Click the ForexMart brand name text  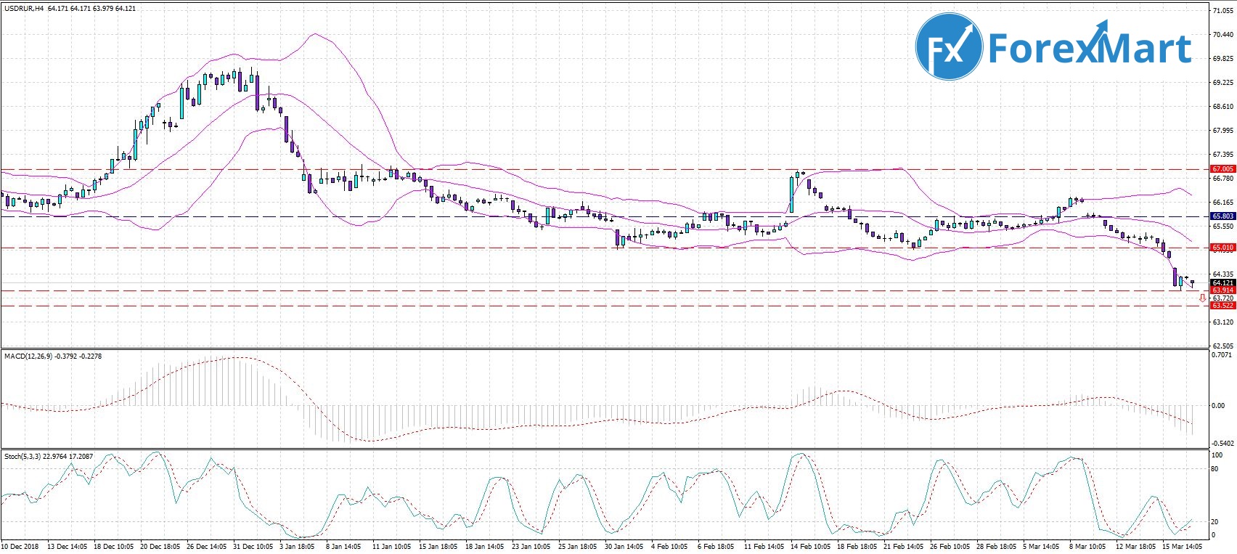[x=1090, y=49]
